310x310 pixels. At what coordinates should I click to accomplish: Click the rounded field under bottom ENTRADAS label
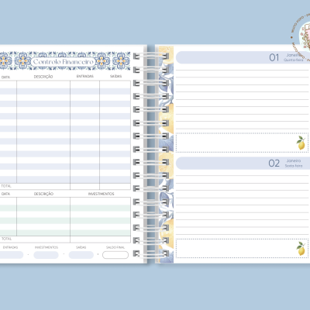pos(11,255)
